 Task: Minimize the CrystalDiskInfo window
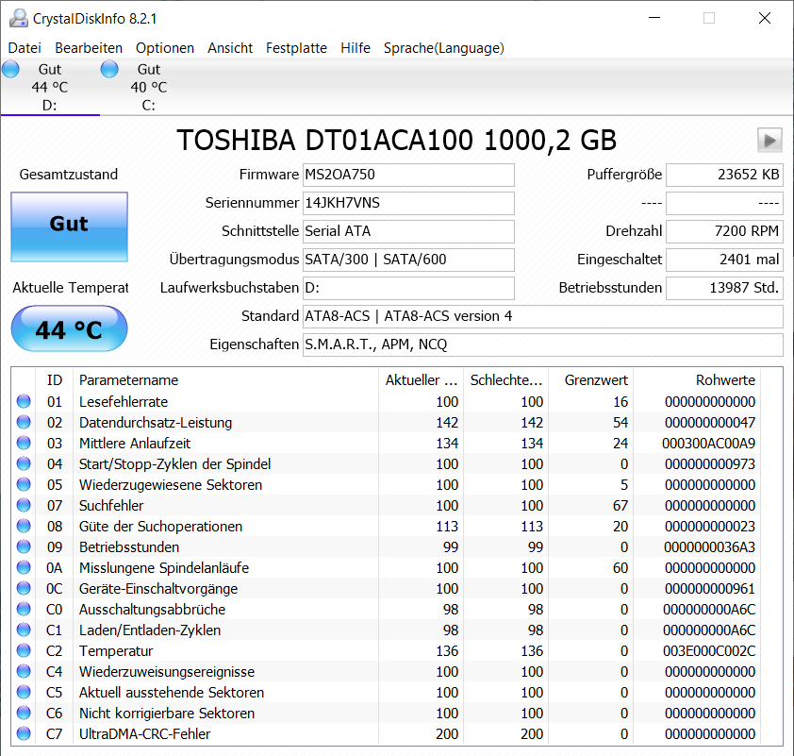coord(654,18)
